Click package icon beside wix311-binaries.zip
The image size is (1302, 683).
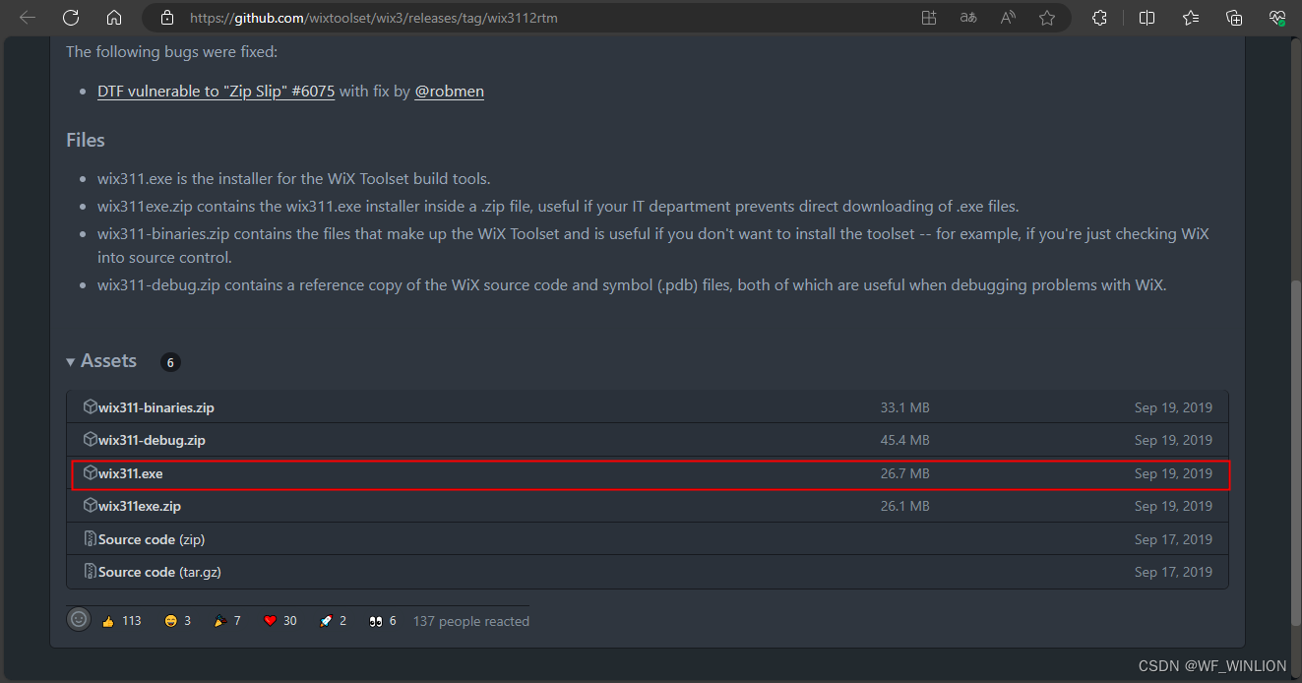pos(91,406)
